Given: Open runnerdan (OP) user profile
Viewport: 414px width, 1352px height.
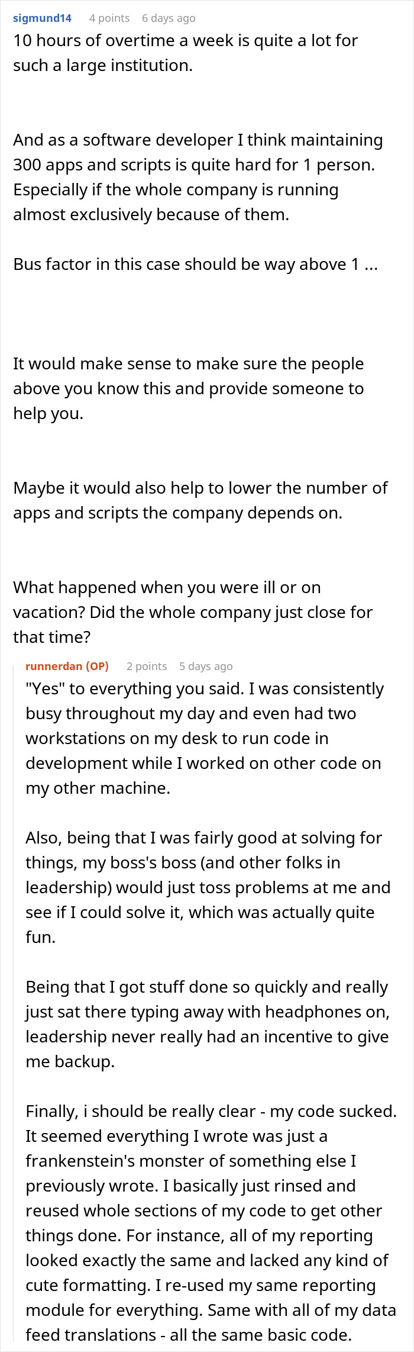Looking at the screenshot, I should click(x=67, y=666).
